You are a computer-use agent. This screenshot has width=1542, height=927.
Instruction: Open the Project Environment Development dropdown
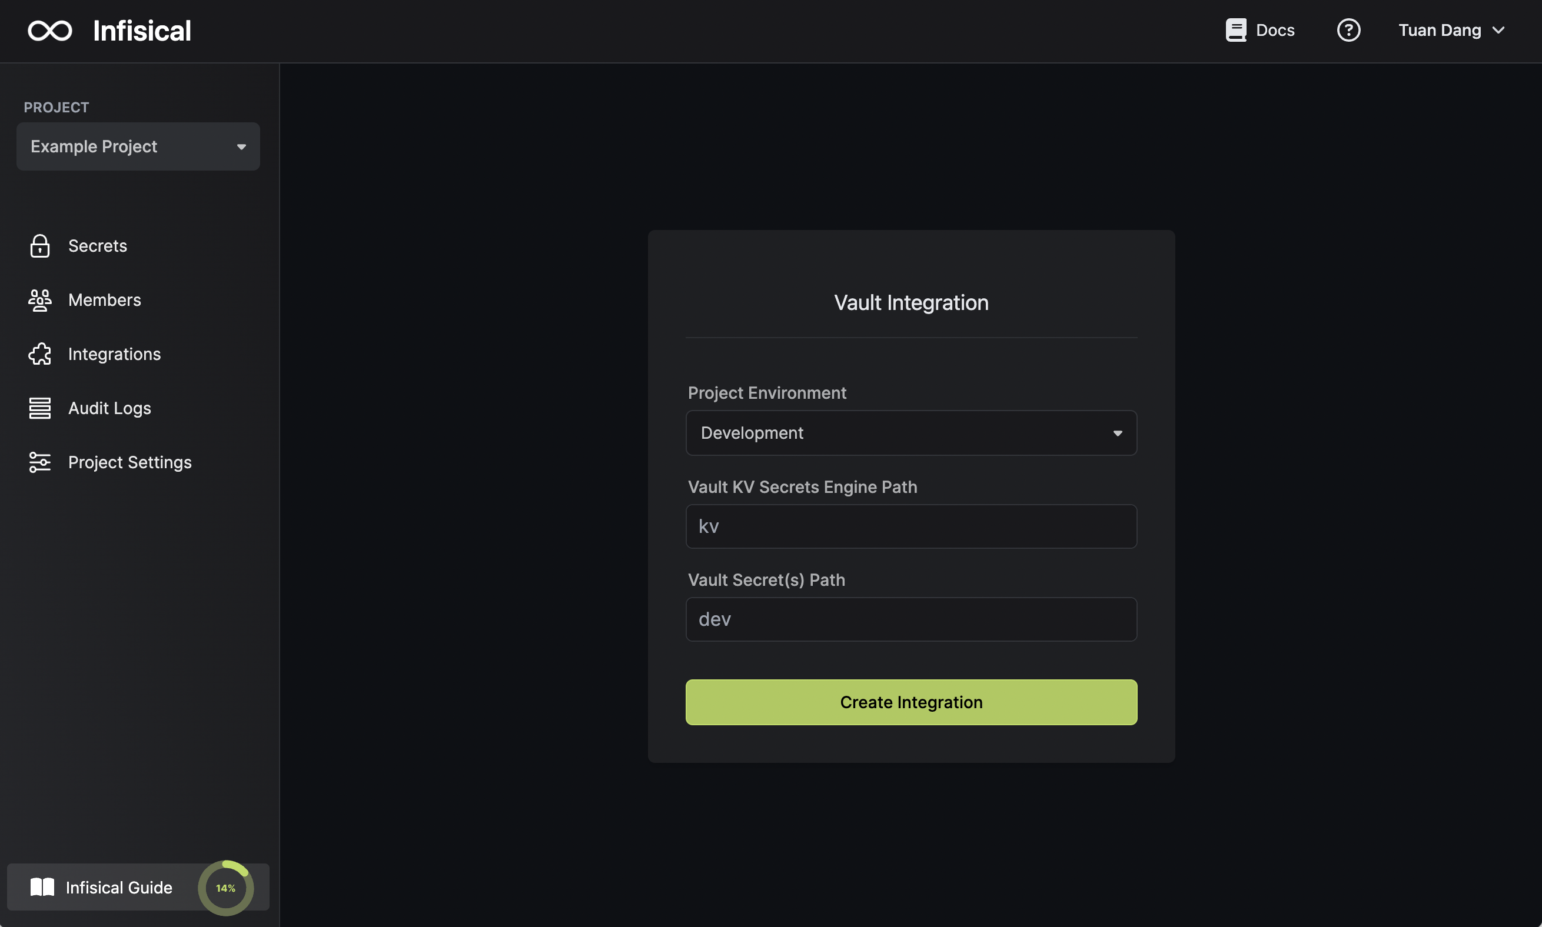(910, 433)
